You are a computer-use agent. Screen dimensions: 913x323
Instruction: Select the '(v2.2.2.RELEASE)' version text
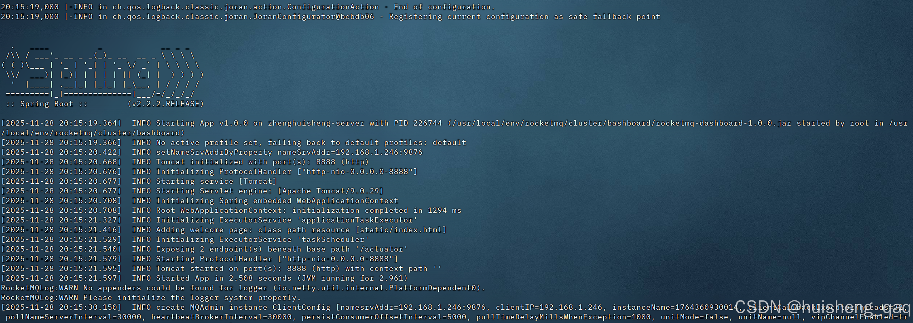click(166, 104)
